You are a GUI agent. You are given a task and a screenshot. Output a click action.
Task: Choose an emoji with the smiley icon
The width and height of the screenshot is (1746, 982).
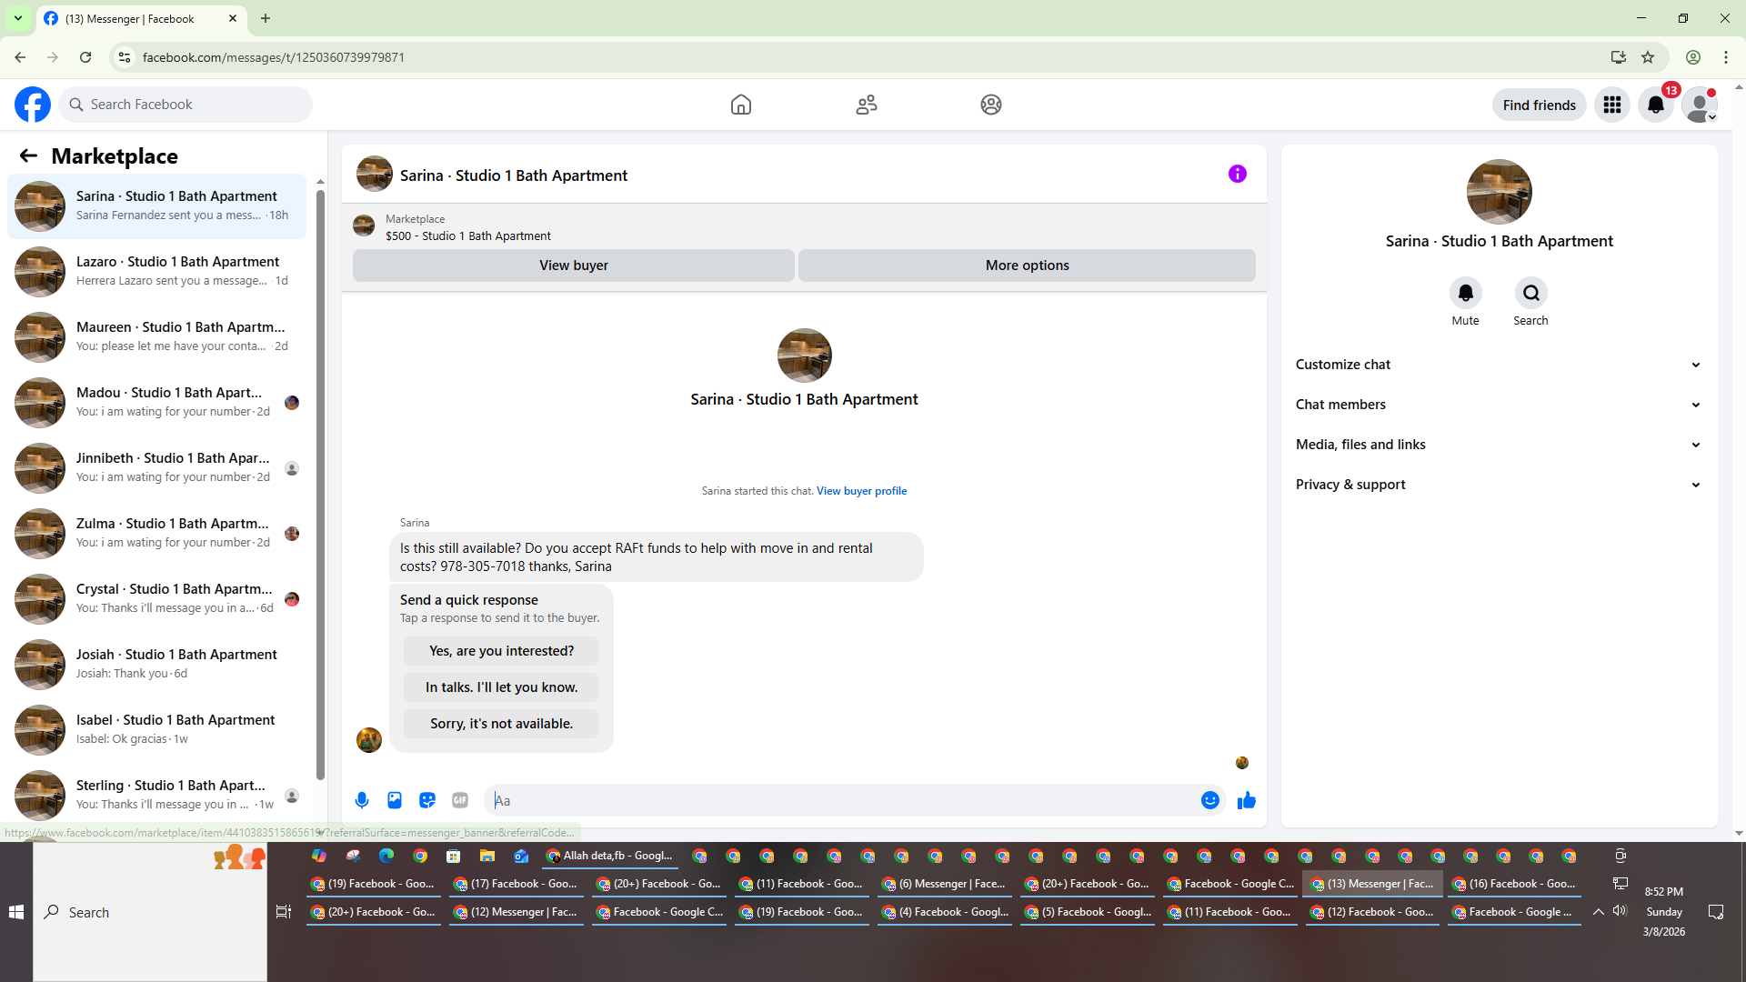[1209, 800]
